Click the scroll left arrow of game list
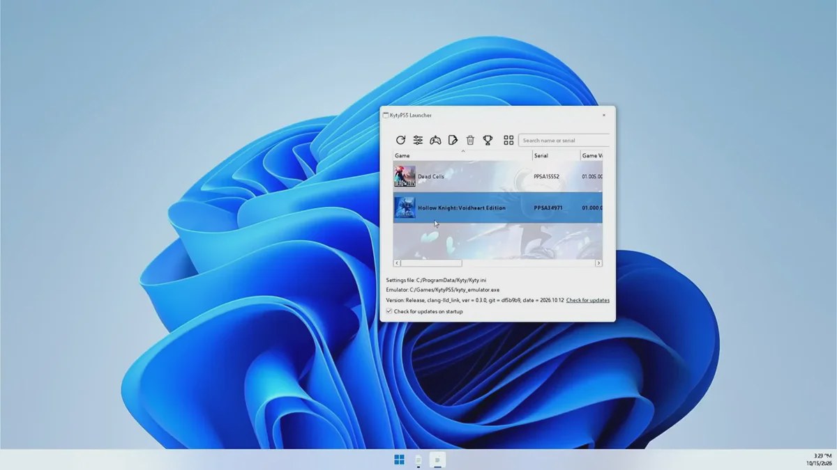 [397, 263]
